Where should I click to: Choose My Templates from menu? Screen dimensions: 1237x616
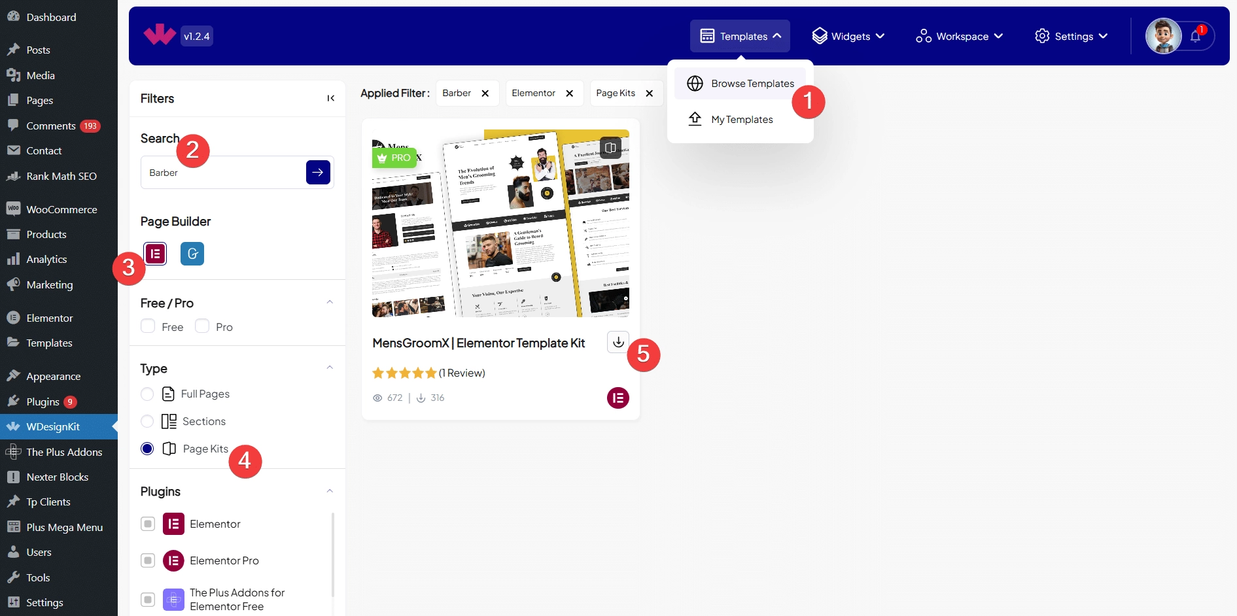pos(741,120)
